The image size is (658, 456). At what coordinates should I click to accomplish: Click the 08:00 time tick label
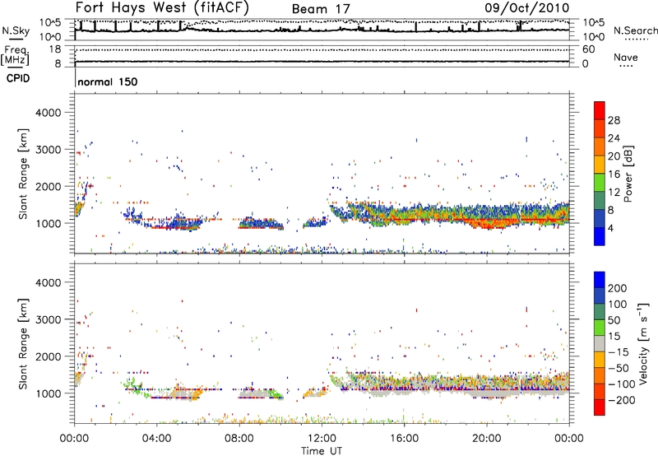click(239, 439)
